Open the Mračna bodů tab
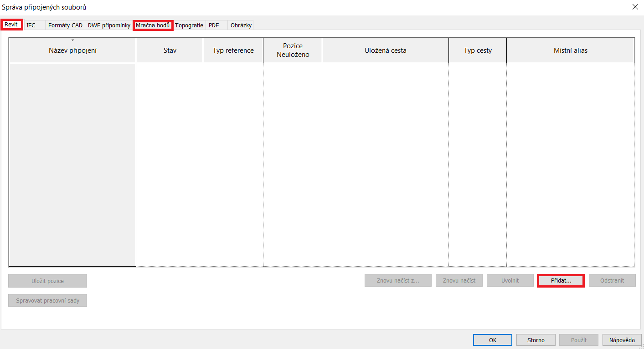Screen dimensions: 644x349 [x=153, y=25]
